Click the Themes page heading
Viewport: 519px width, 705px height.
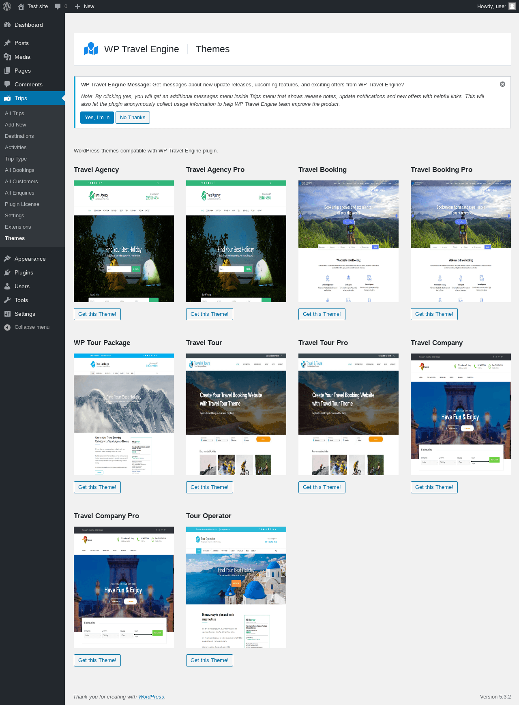coord(212,49)
